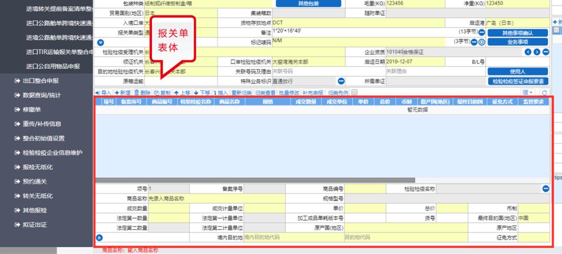Click the 启运日期 field showing 2019-12-07
The width and height of the screenshot is (562, 254).
[415, 61]
